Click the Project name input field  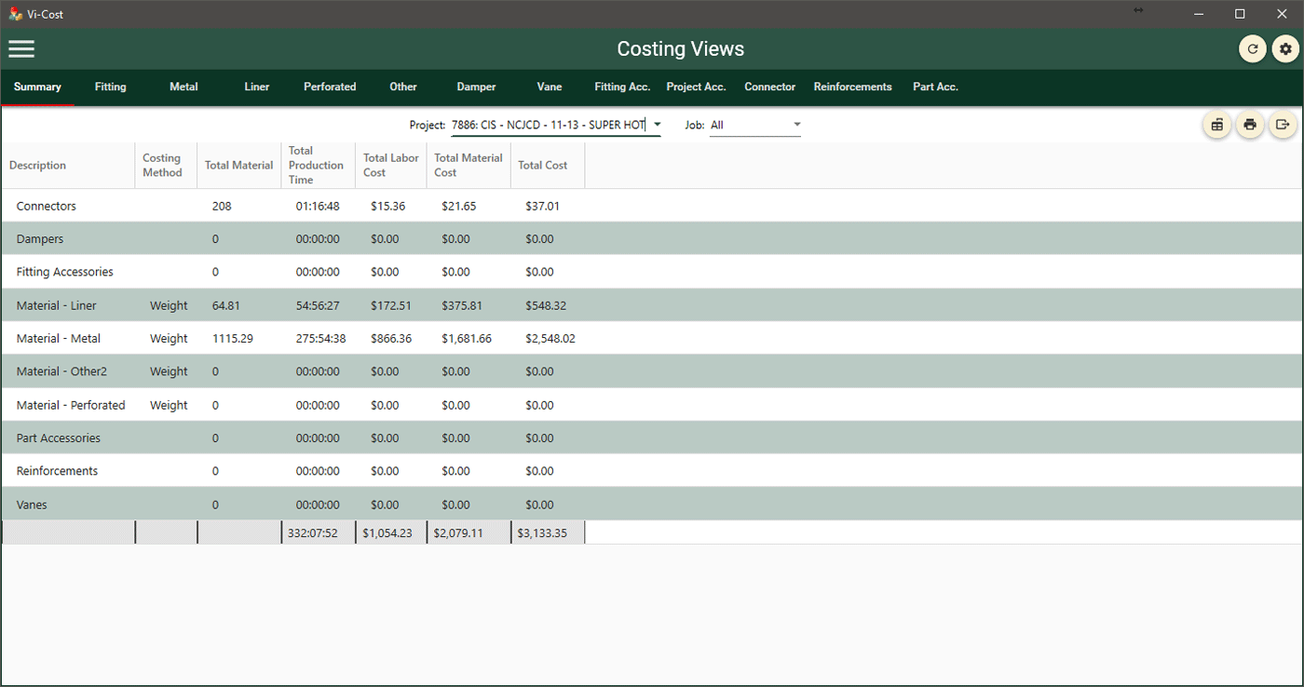(548, 125)
